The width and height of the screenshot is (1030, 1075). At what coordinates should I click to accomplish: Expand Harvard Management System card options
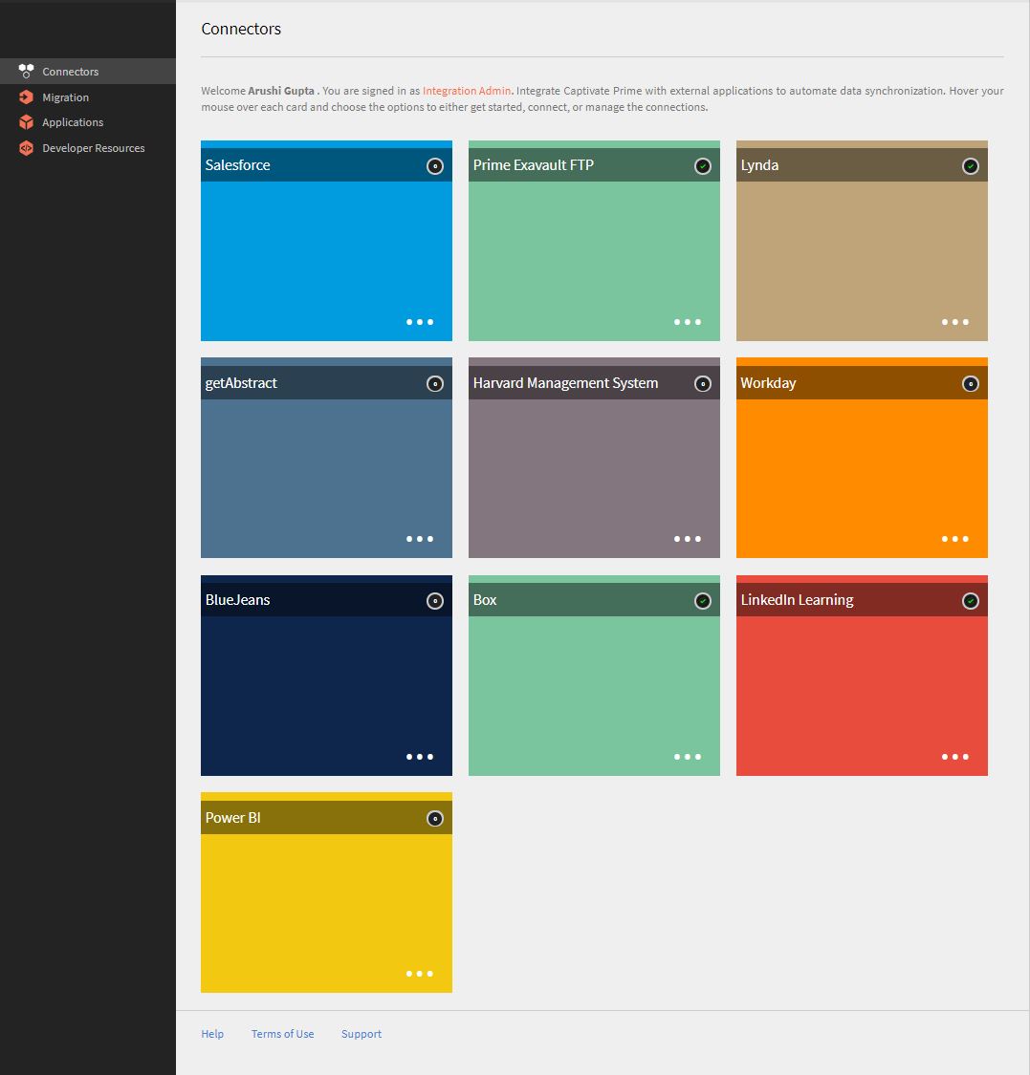pos(688,539)
